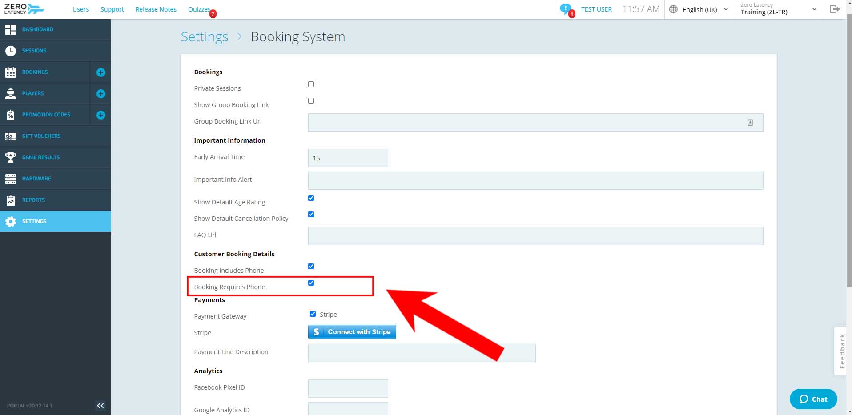Screen dimensions: 852x415
Task: Click the Promotion Codes tag icon
Action: pos(11,115)
